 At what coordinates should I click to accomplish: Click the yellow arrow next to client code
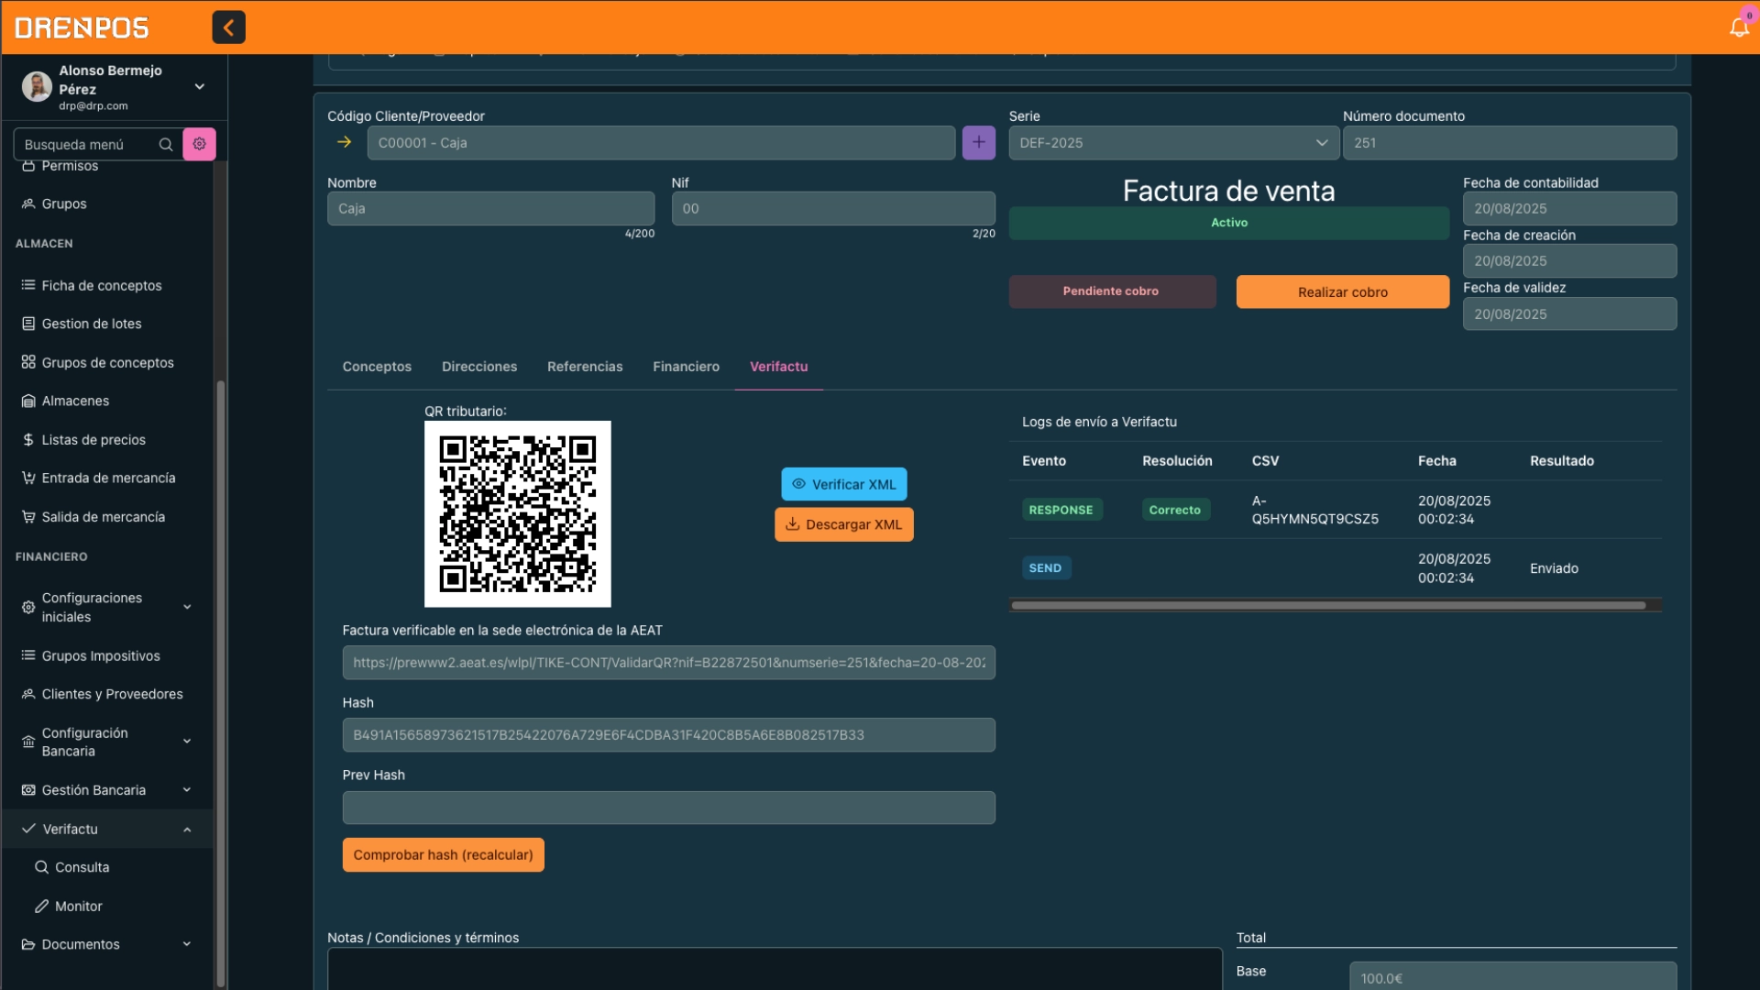click(345, 143)
